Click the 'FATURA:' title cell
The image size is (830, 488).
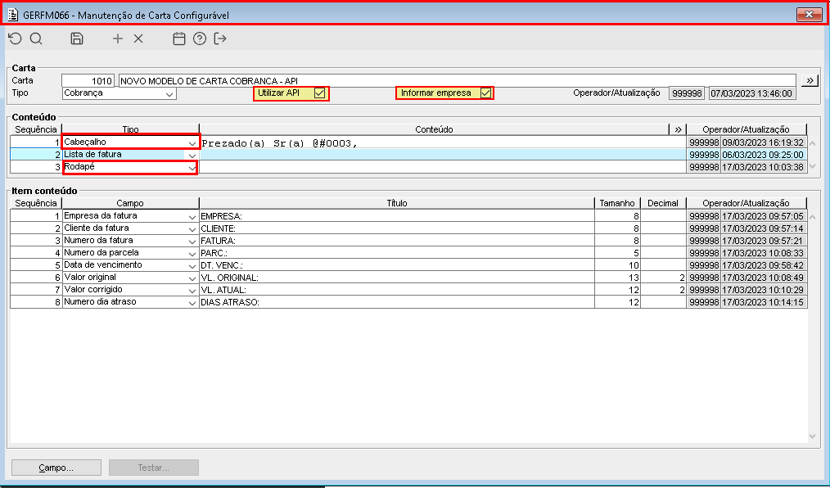[397, 241]
